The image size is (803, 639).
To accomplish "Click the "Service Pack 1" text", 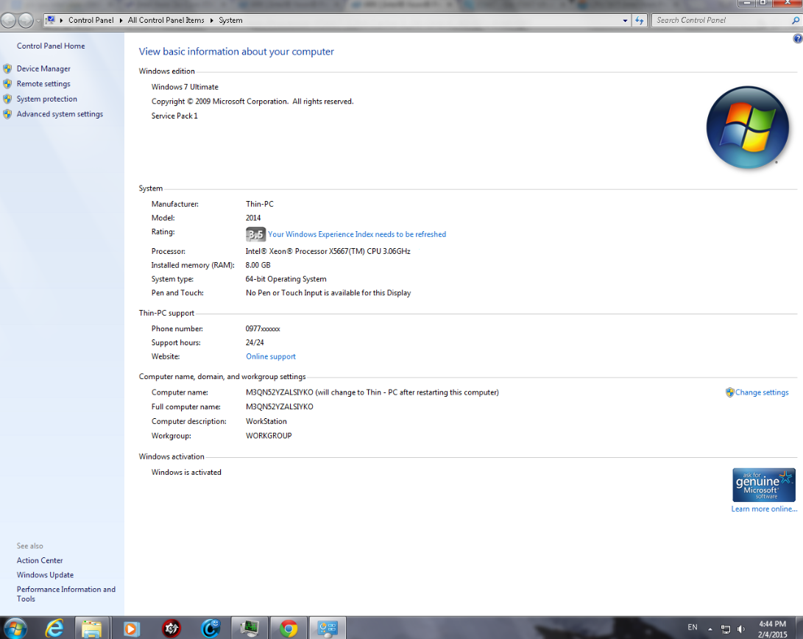I will [x=174, y=116].
